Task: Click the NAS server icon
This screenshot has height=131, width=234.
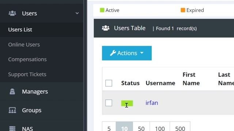Action: [12, 128]
